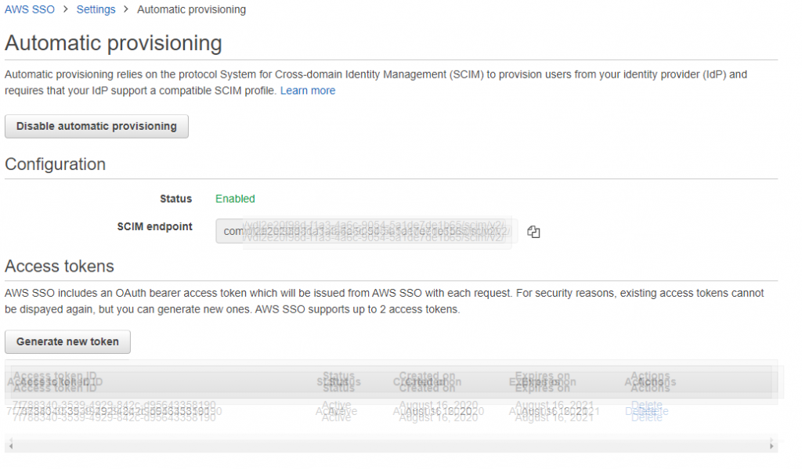
Task: Copy the SCIM endpoint URL
Action: [x=533, y=232]
